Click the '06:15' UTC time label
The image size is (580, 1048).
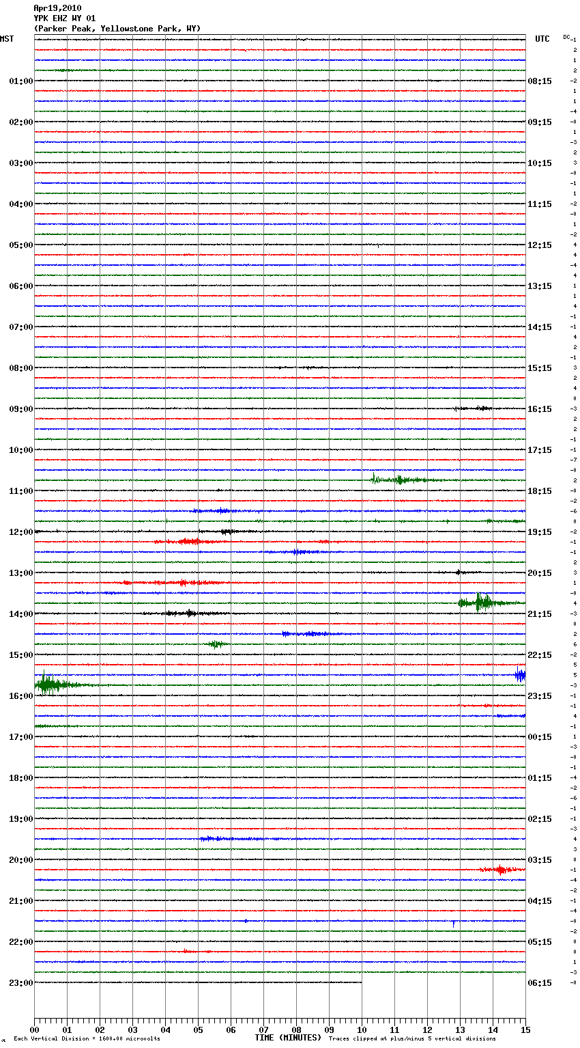(x=540, y=983)
